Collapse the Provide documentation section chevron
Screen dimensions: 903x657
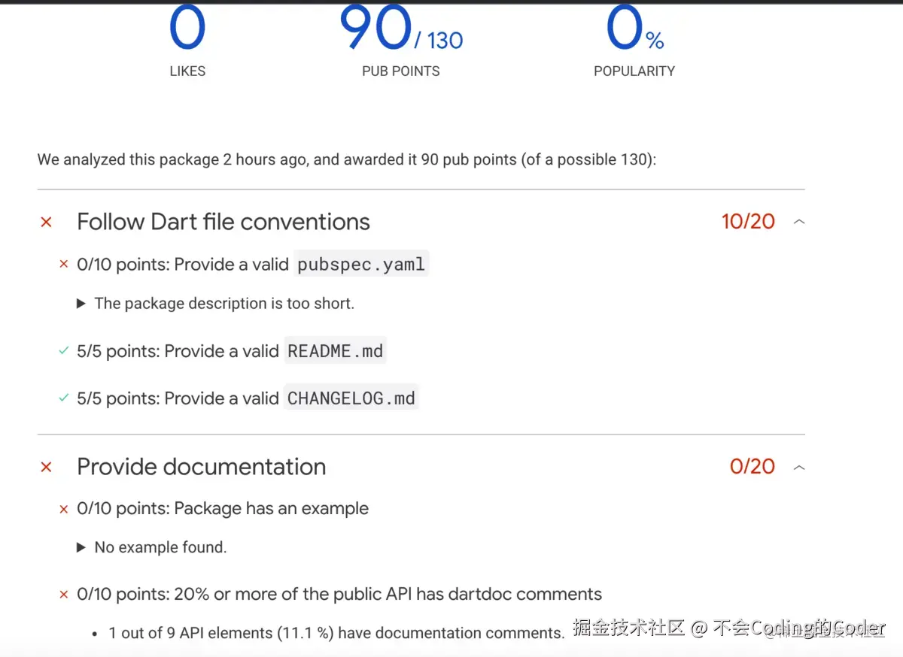tap(799, 467)
